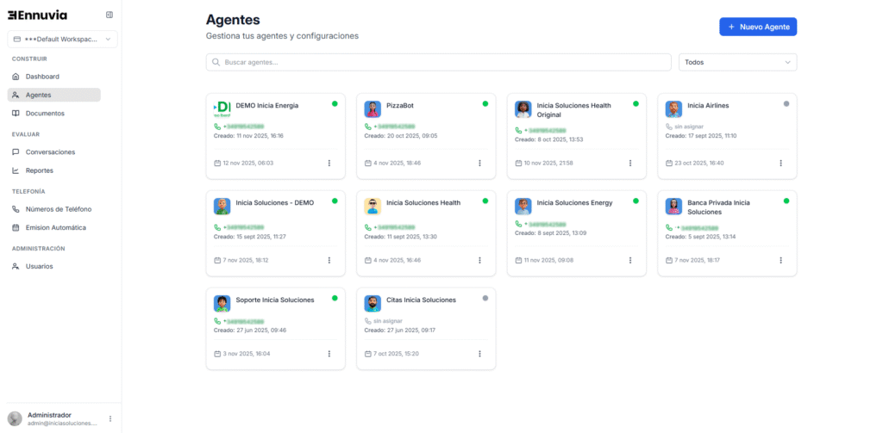Open the PizzaBot card's three-dot menu
This screenshot has height=433, width=883.
coord(479,163)
